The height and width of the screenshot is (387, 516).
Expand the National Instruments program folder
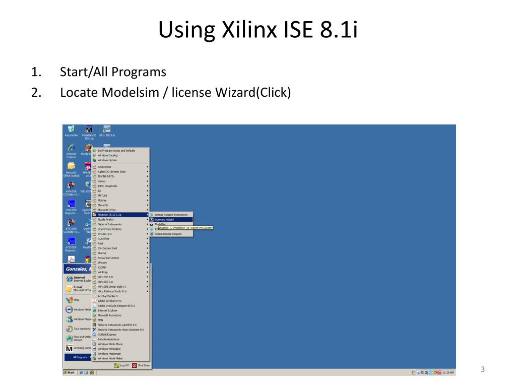(x=121, y=224)
